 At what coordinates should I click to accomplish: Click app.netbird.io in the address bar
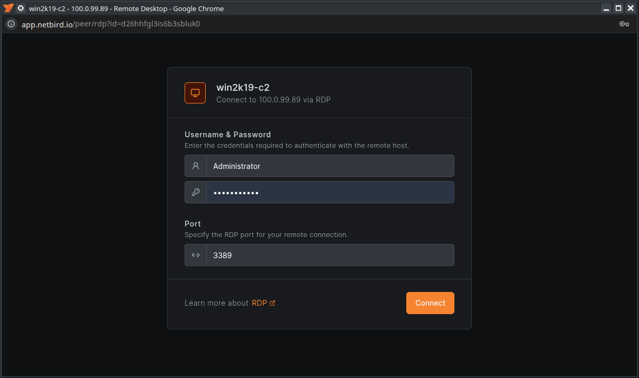[45, 24]
